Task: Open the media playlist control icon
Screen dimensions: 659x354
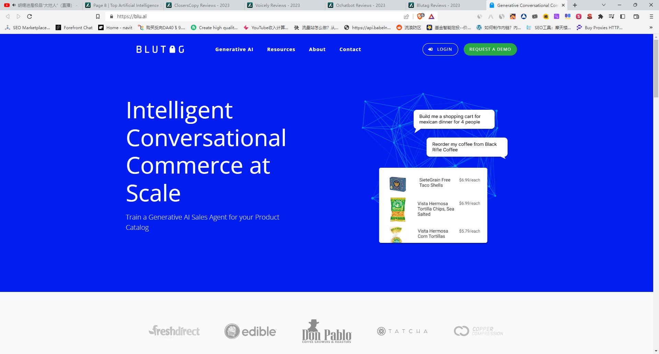Action: click(x=611, y=16)
